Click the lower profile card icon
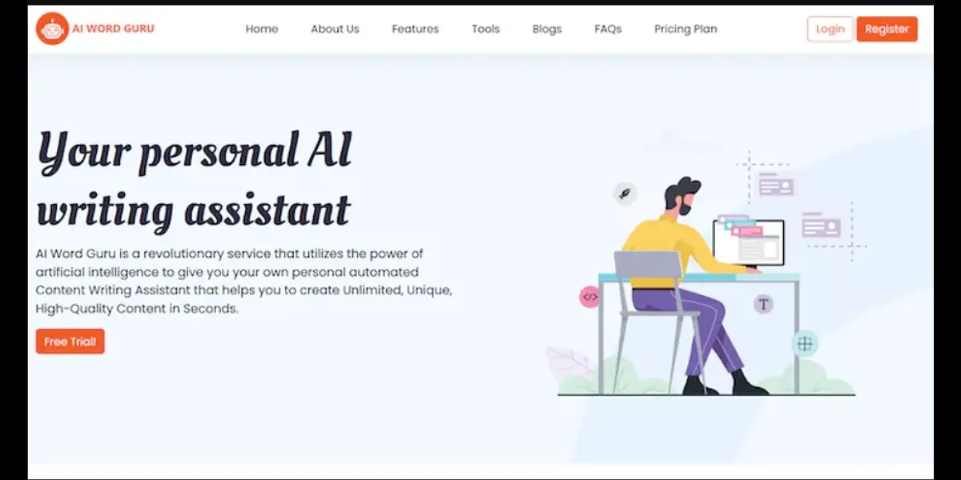 click(821, 226)
